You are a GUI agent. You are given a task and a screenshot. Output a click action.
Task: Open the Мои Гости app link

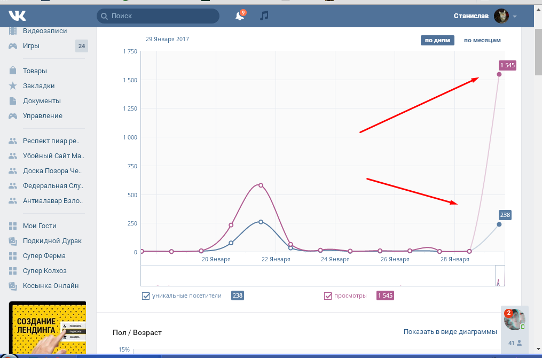click(x=40, y=226)
